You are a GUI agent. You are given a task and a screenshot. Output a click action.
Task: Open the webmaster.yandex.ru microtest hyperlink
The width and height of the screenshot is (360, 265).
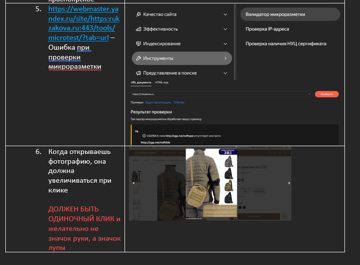[84, 23]
